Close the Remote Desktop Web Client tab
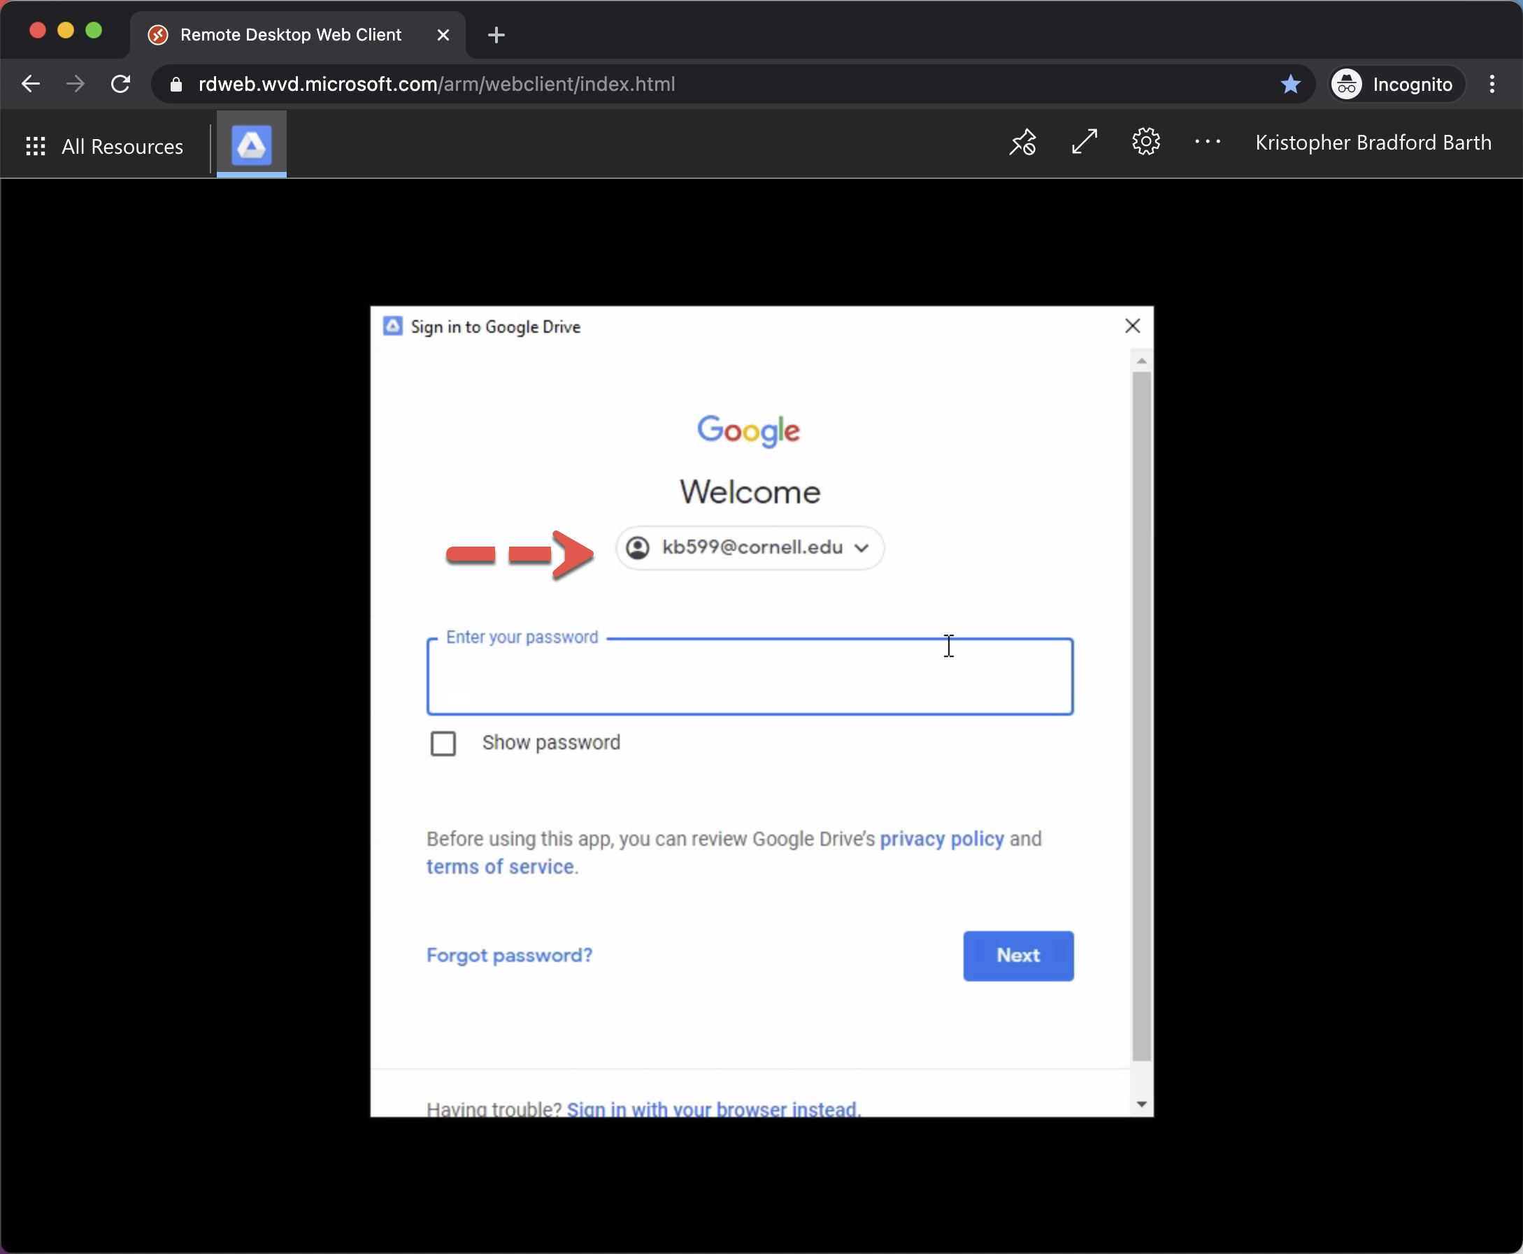 443,35
